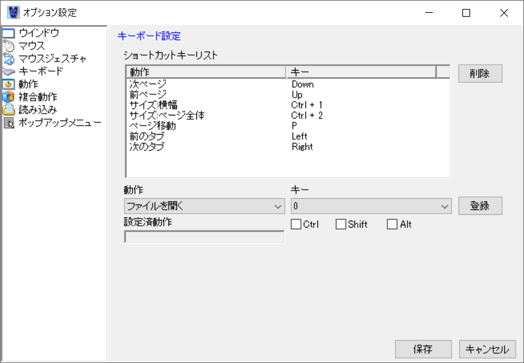524x363 pixels.
Task: Click the Ctrl + 1 key cell
Action: coord(307,105)
